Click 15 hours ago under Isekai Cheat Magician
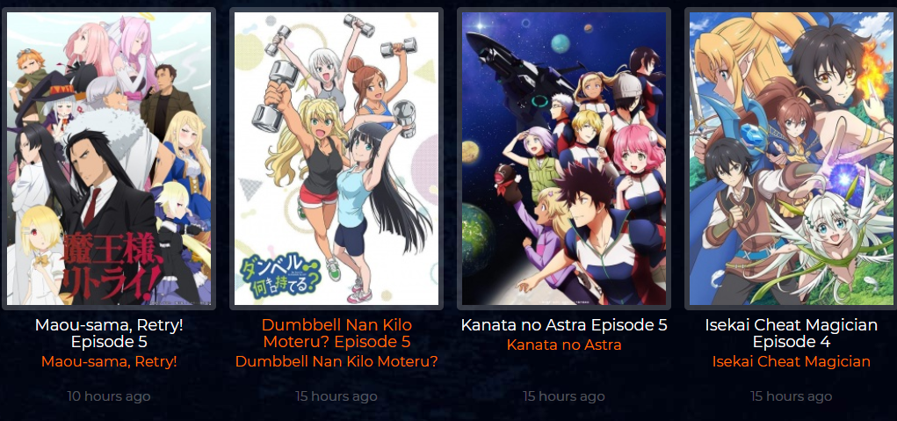897x421 pixels. coord(792,396)
